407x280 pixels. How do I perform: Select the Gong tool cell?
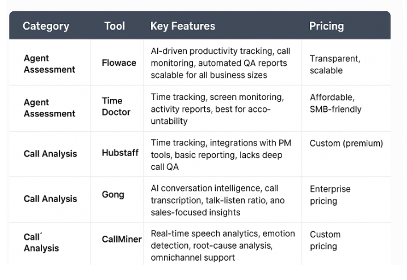coord(113,195)
